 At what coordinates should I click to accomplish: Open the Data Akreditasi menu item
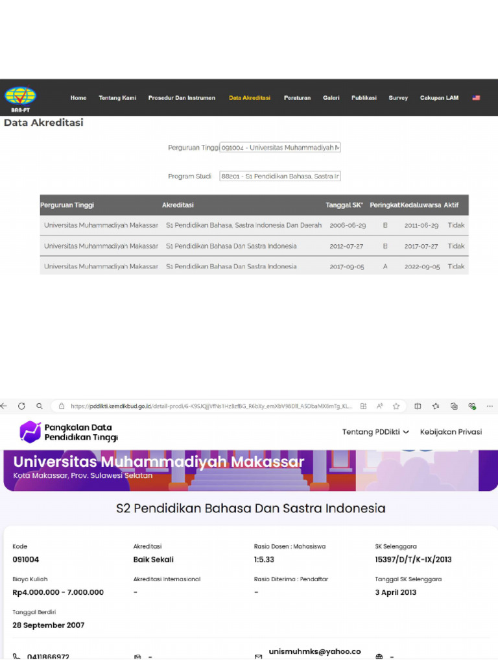(x=250, y=98)
